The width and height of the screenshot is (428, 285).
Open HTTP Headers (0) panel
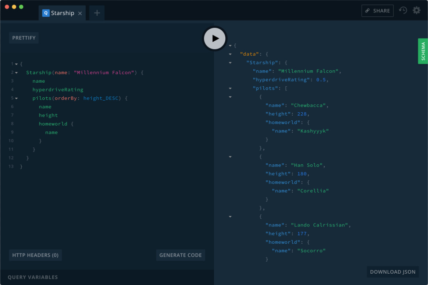(x=35, y=255)
